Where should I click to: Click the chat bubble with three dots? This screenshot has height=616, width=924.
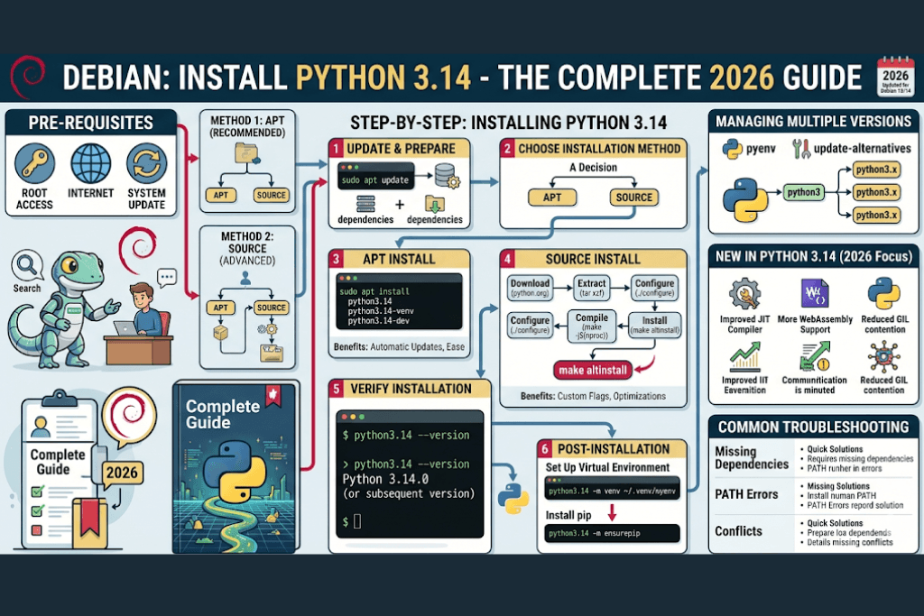point(167,277)
